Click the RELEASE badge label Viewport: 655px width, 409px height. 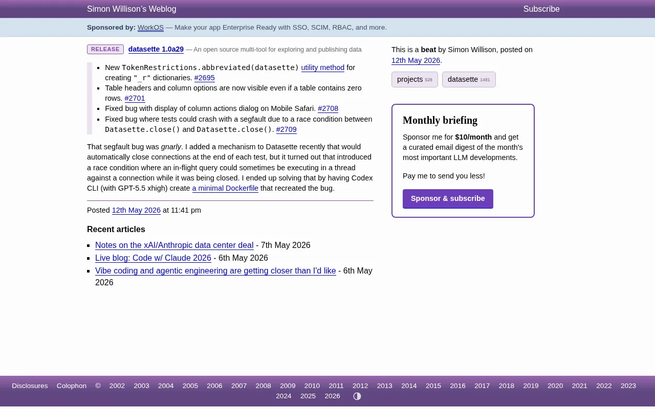coord(105,50)
